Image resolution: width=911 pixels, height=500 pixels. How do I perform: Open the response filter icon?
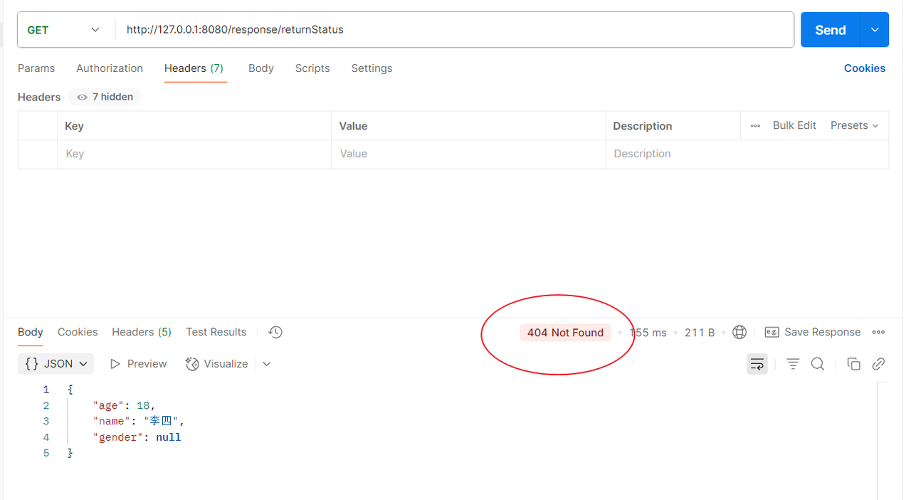[x=793, y=364]
